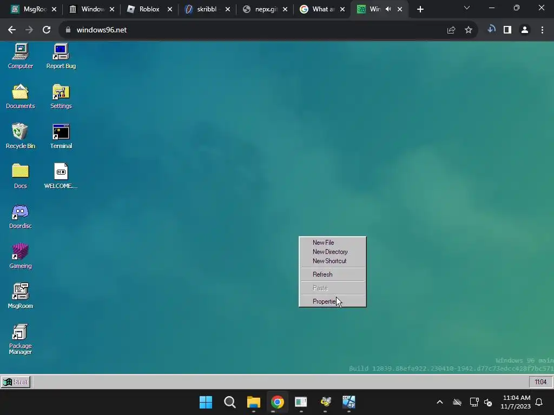Open the Documents folder icon

[21, 96]
